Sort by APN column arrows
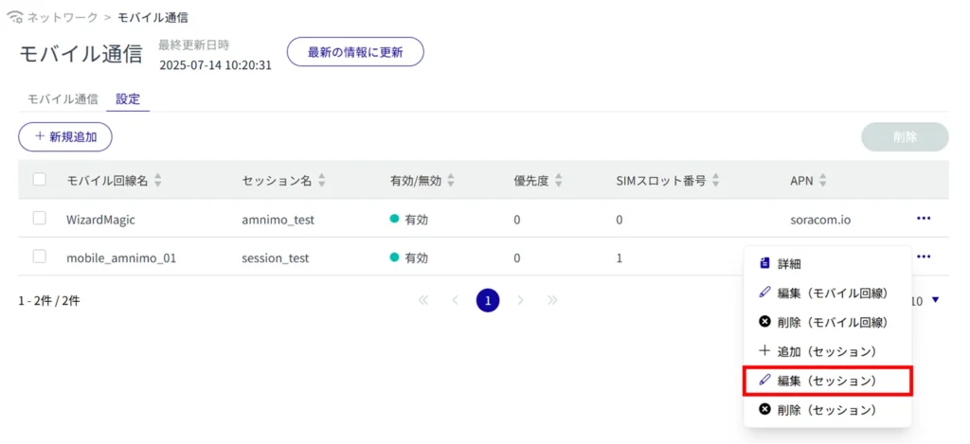970x444 pixels. [823, 180]
